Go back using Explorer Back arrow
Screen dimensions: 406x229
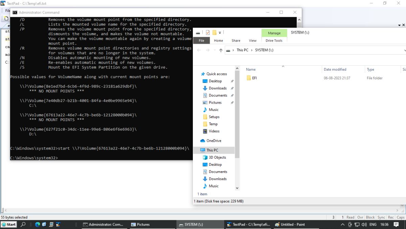(x=199, y=50)
